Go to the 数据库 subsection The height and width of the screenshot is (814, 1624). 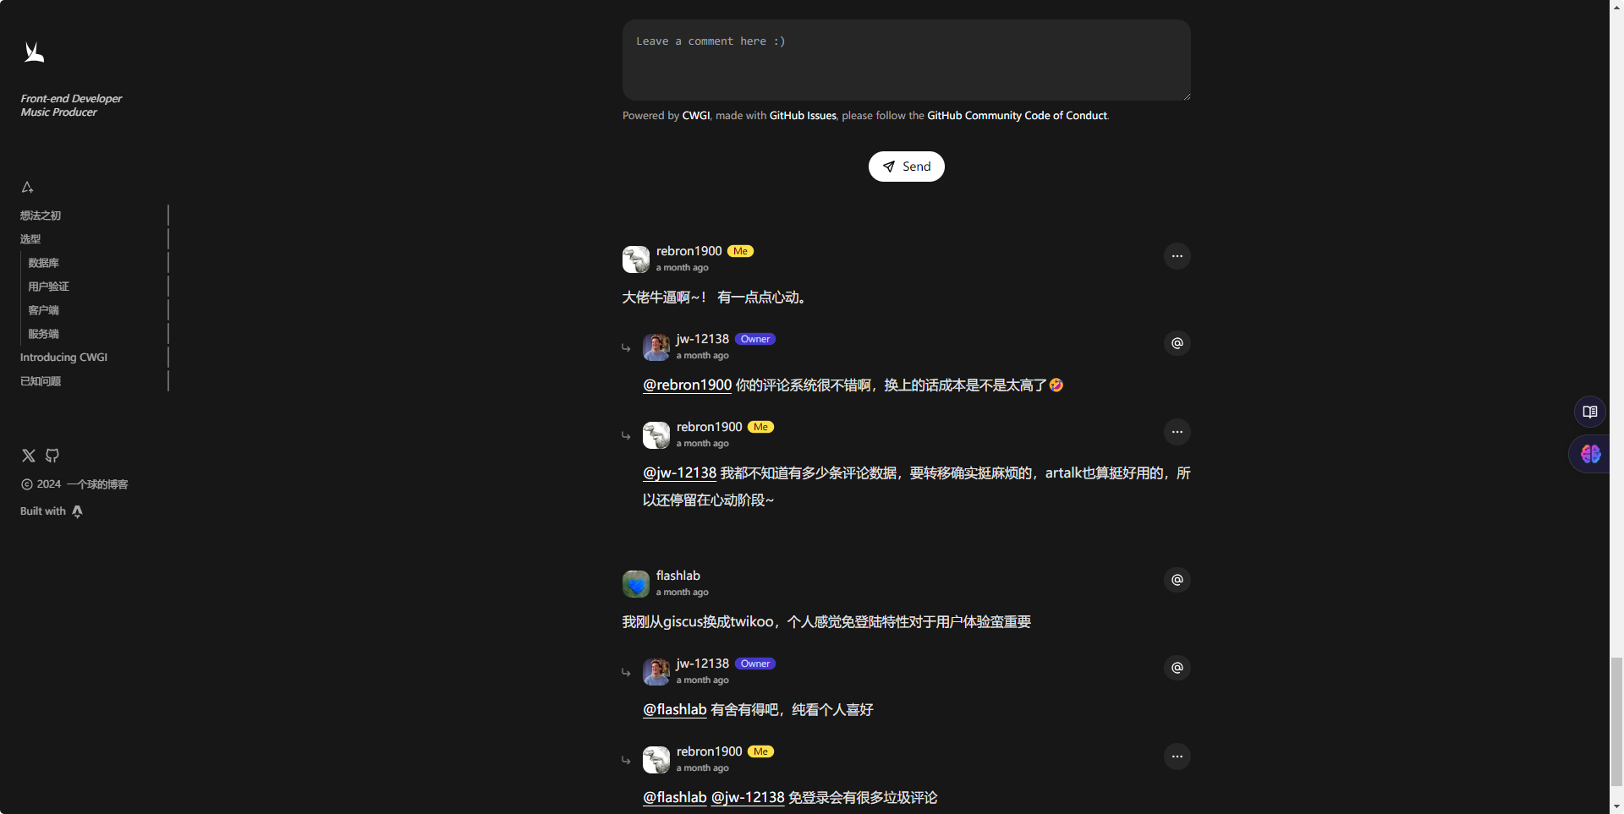point(43,263)
